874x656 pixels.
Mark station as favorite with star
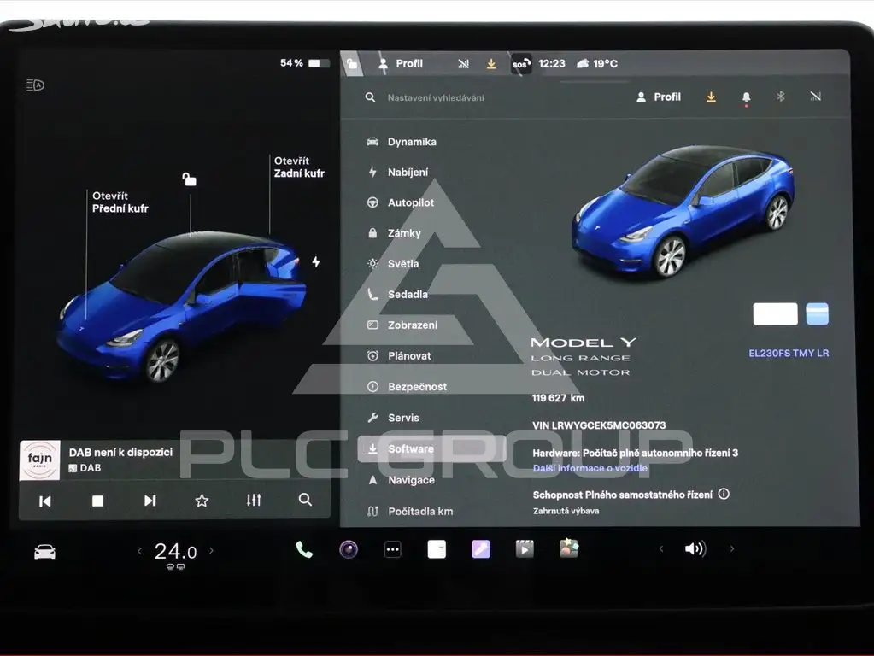[202, 501]
